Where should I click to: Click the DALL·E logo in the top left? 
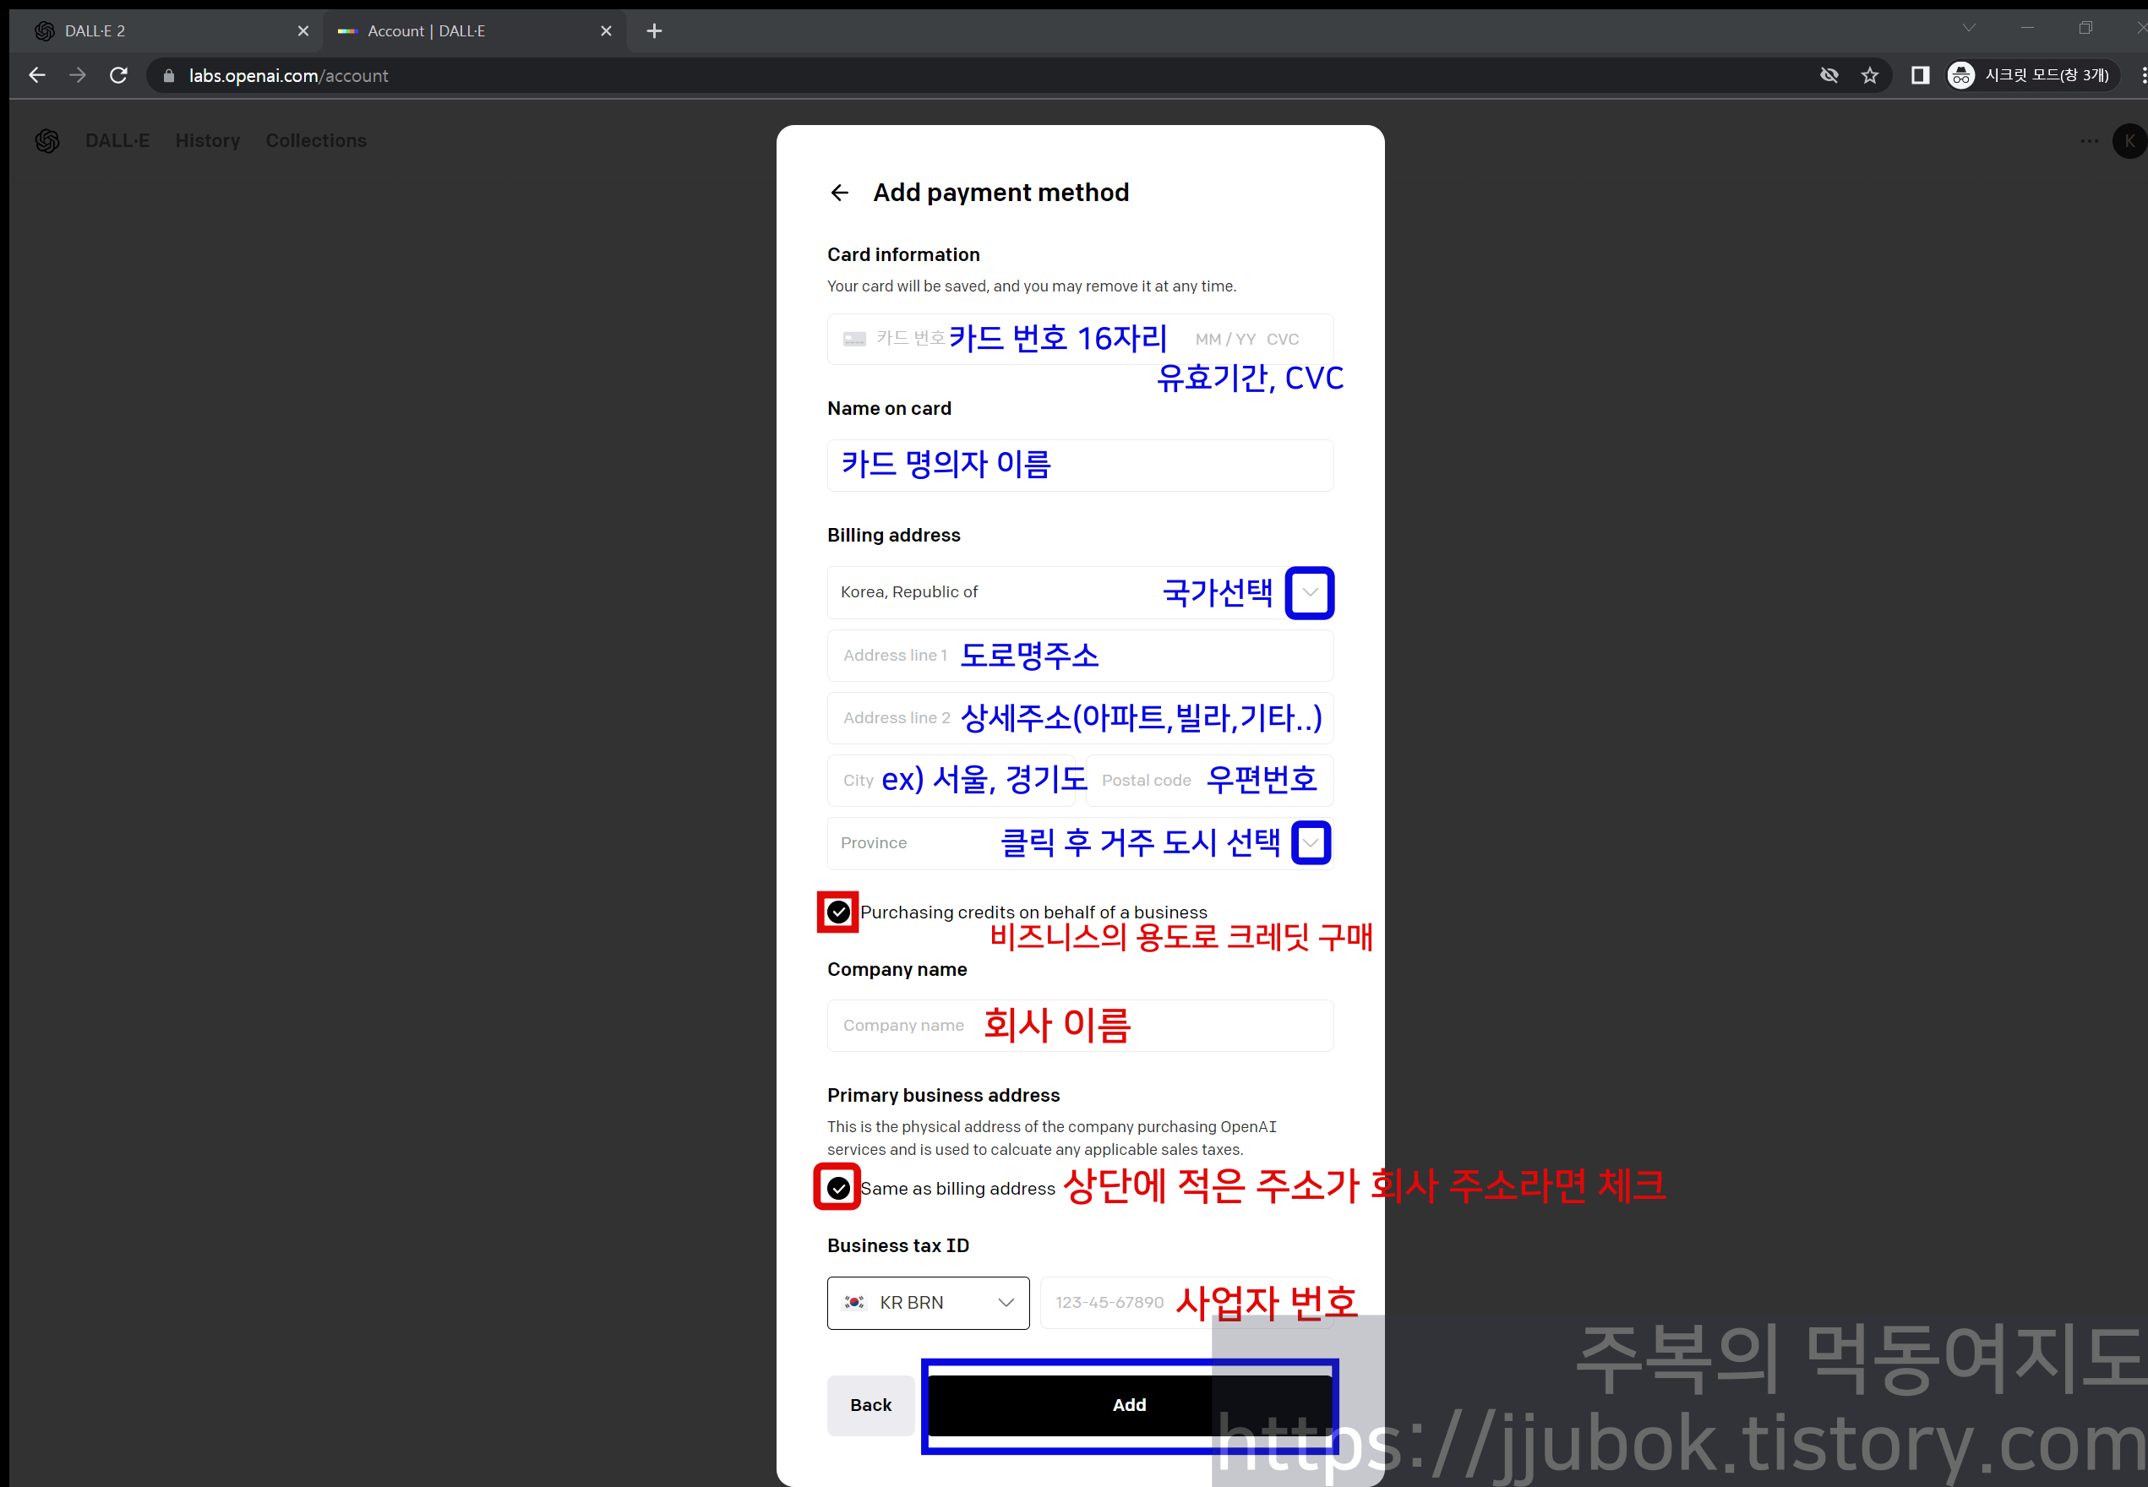[x=47, y=141]
